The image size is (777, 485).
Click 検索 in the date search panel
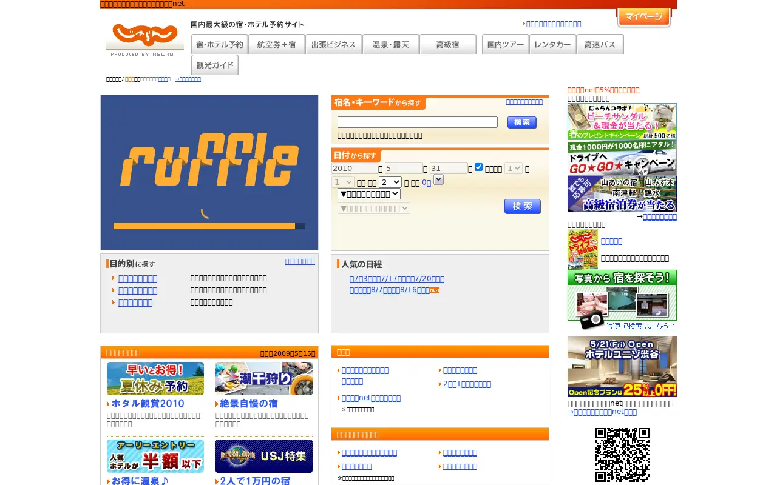tap(522, 206)
